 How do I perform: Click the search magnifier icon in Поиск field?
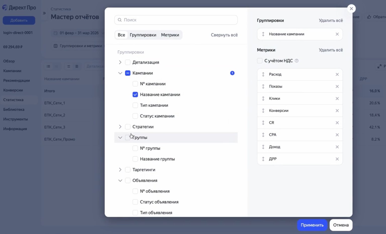[120, 20]
